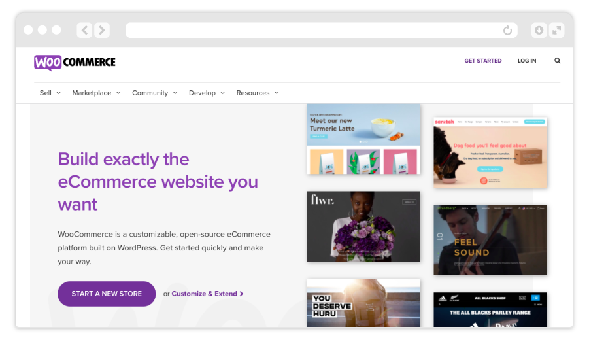Image resolution: width=589 pixels, height=340 pixels.
Task: Expand the Sell dropdown menu
Action: (x=50, y=93)
